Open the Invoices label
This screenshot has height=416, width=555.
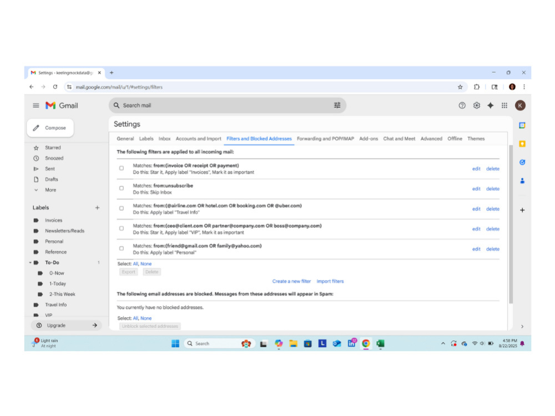coord(53,220)
